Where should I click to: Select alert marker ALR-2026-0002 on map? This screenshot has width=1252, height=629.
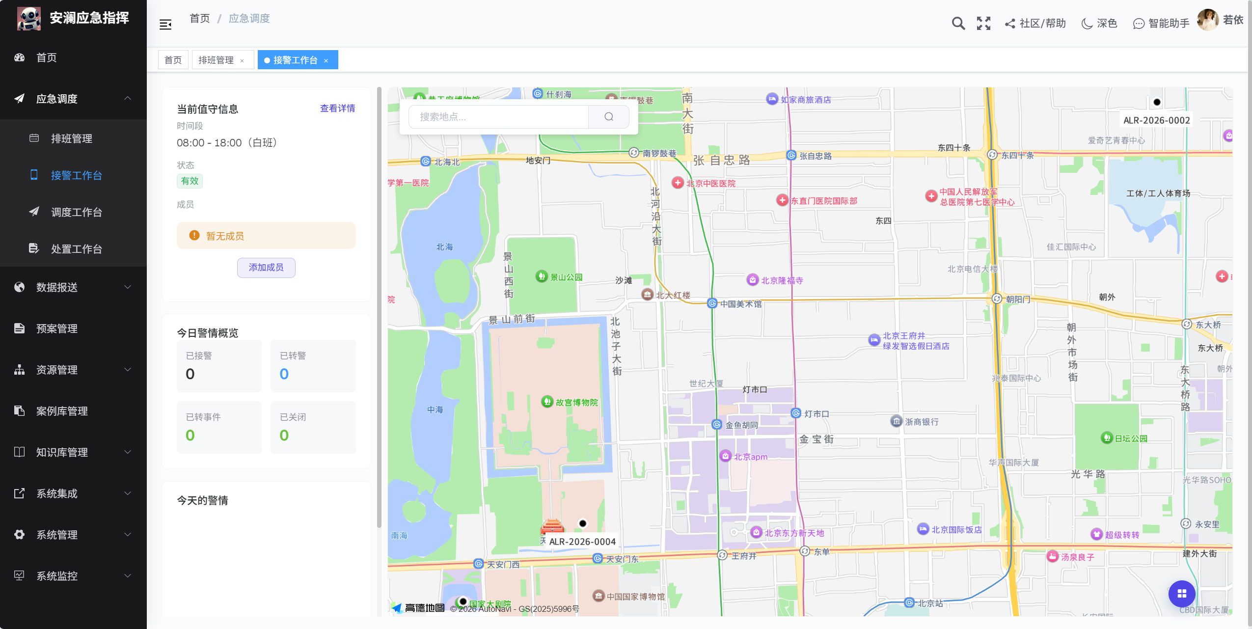(1157, 102)
